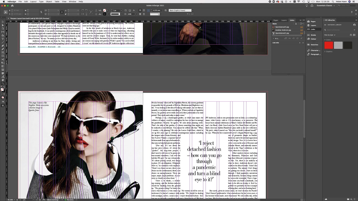Expand collapsed panel tabs double-arrow in Links panel
This screenshot has width=358, height=201.
pyautogui.click(x=300, y=20)
